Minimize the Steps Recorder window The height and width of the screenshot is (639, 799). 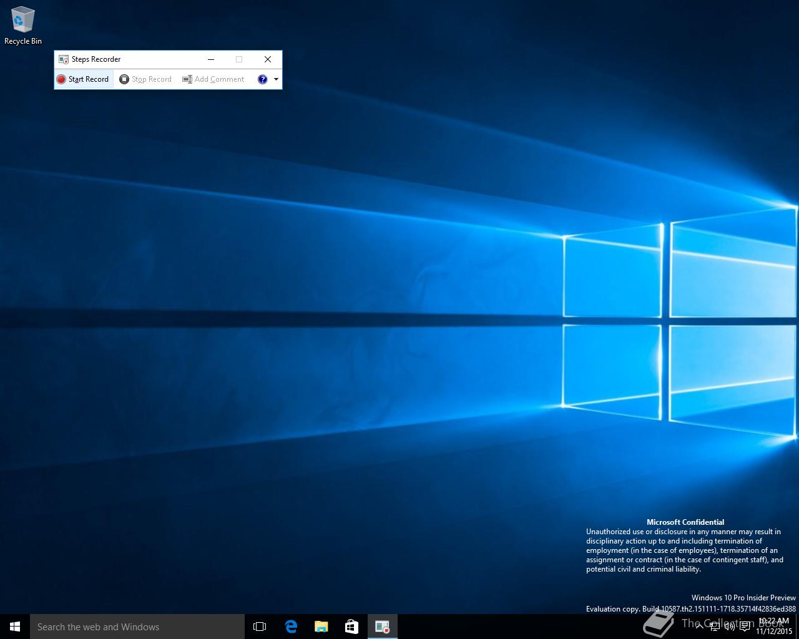coord(211,59)
